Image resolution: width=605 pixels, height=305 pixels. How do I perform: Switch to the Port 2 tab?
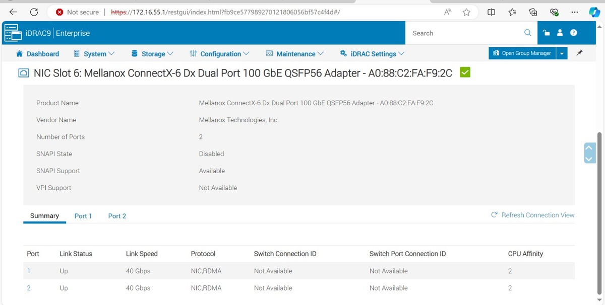pyautogui.click(x=117, y=216)
